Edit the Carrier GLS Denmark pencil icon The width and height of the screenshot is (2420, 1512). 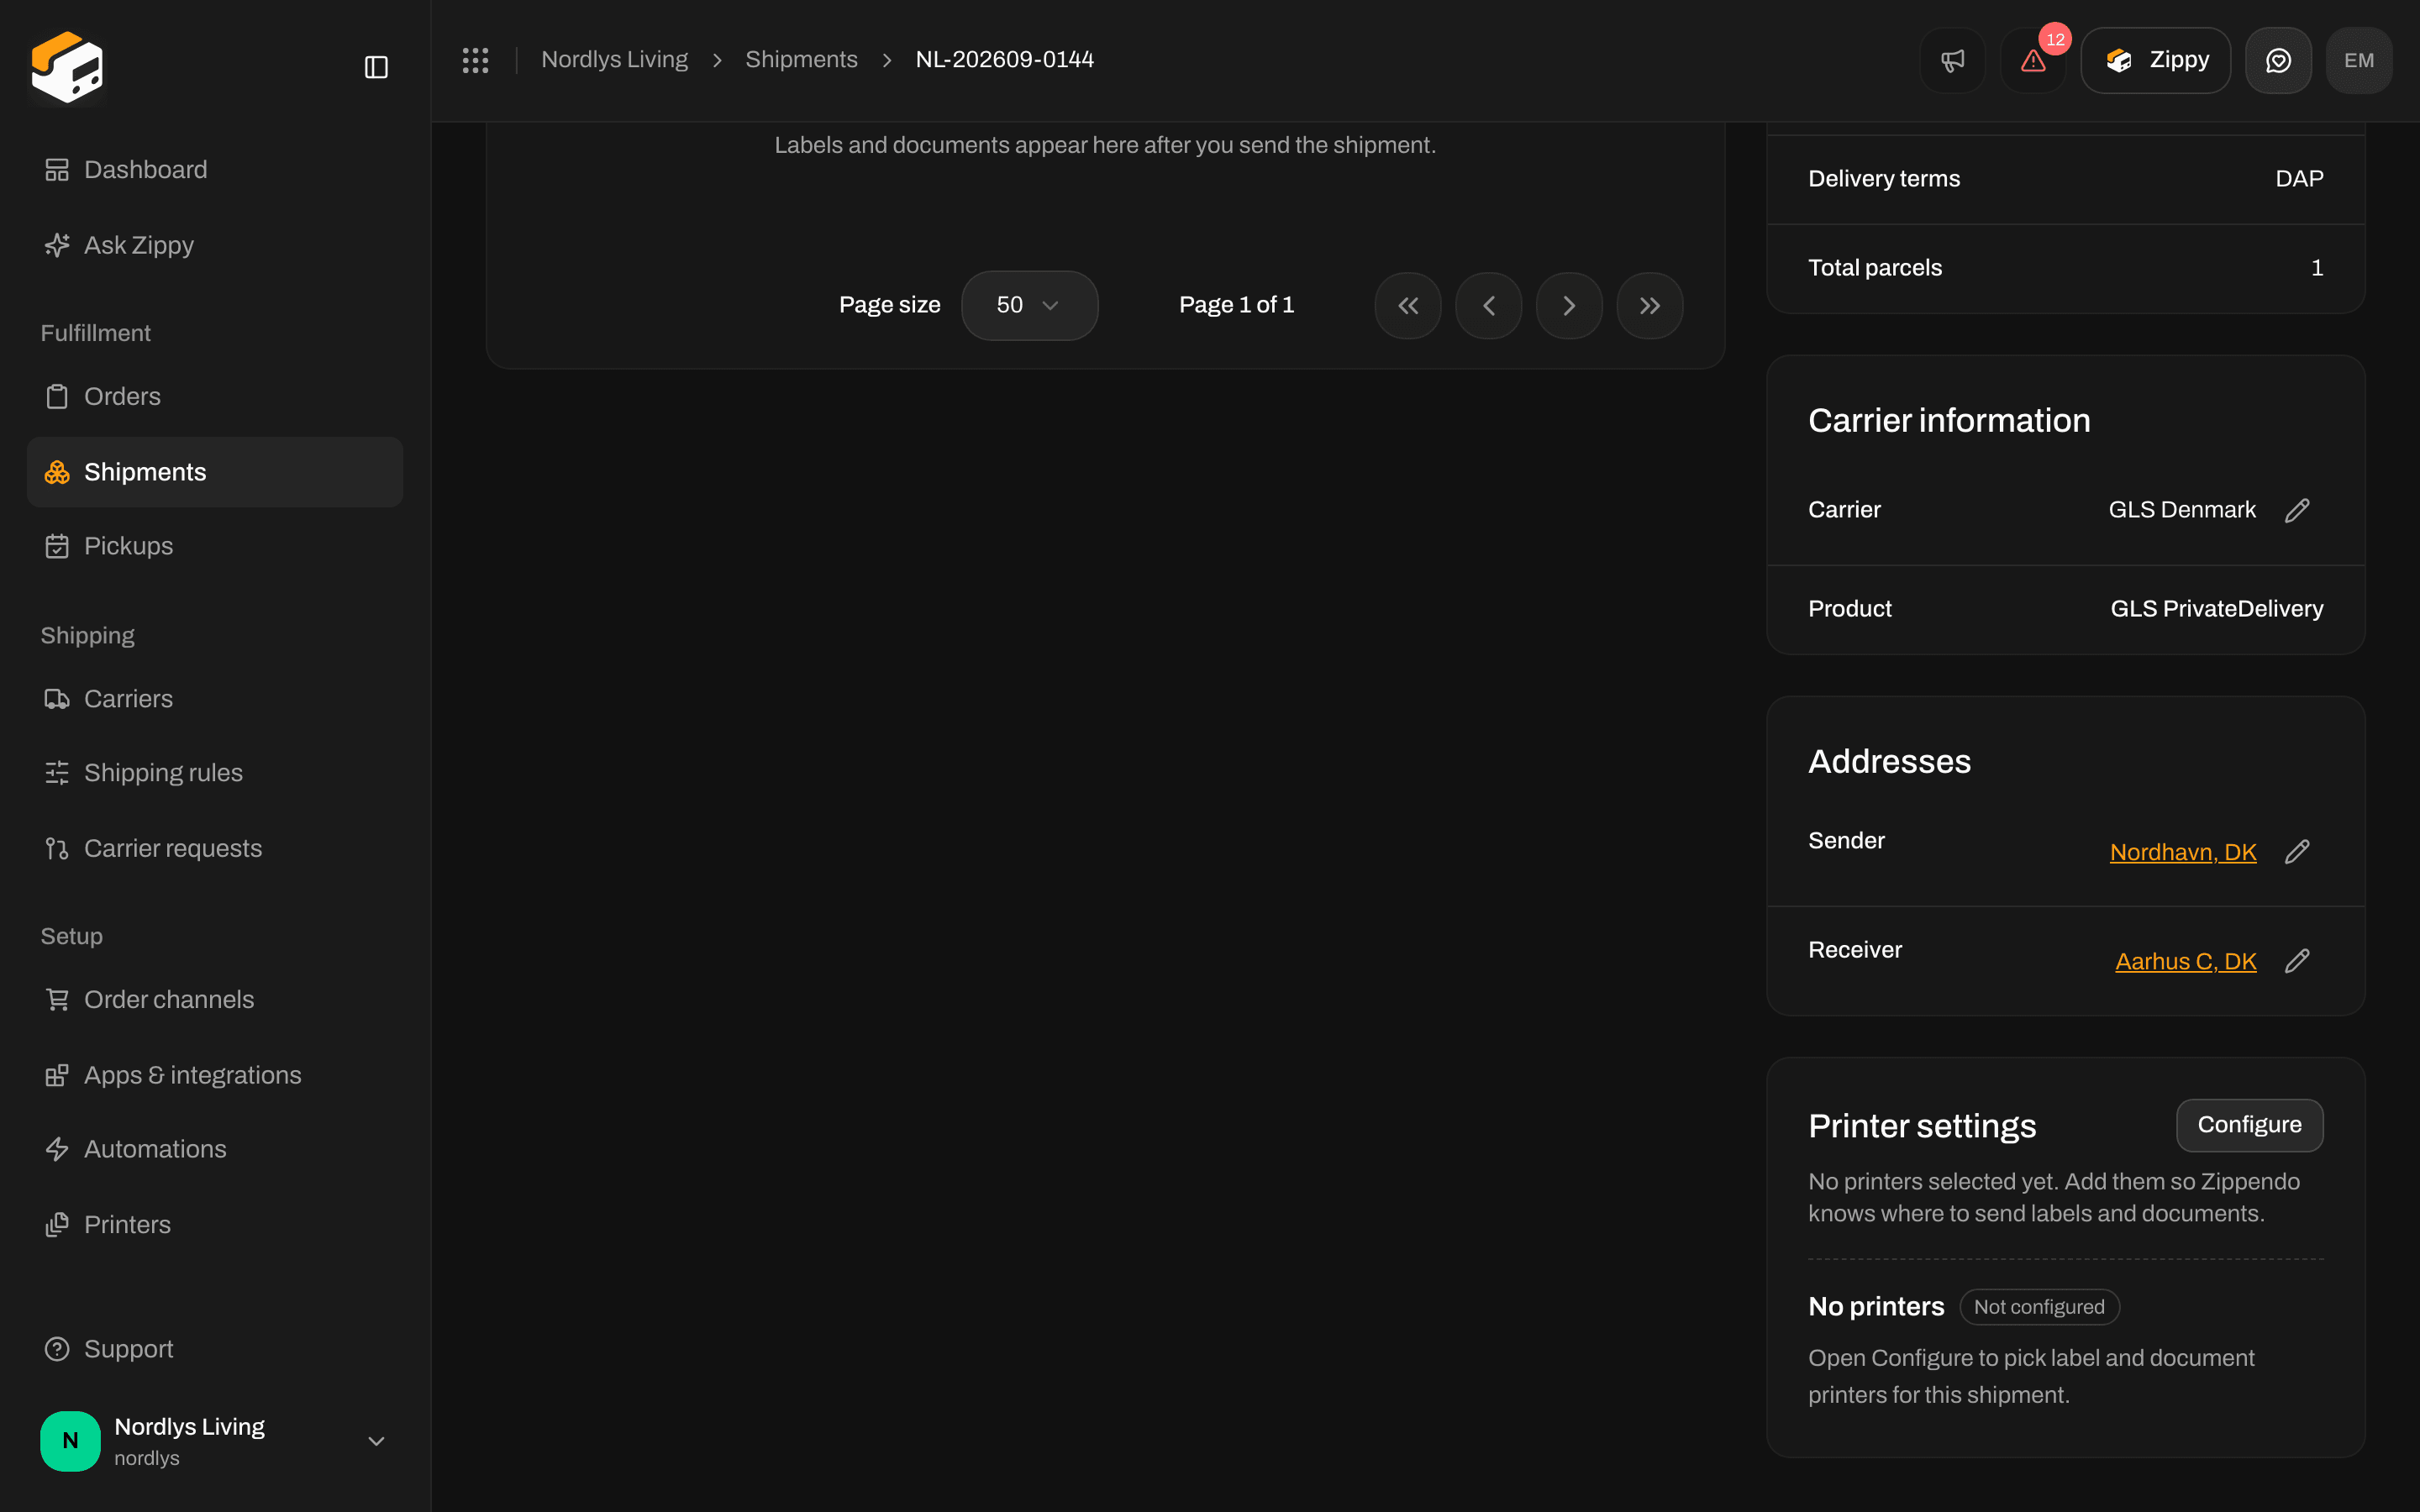pos(2297,510)
